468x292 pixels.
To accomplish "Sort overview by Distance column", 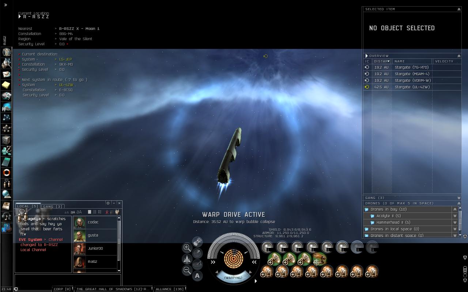I will coord(382,61).
